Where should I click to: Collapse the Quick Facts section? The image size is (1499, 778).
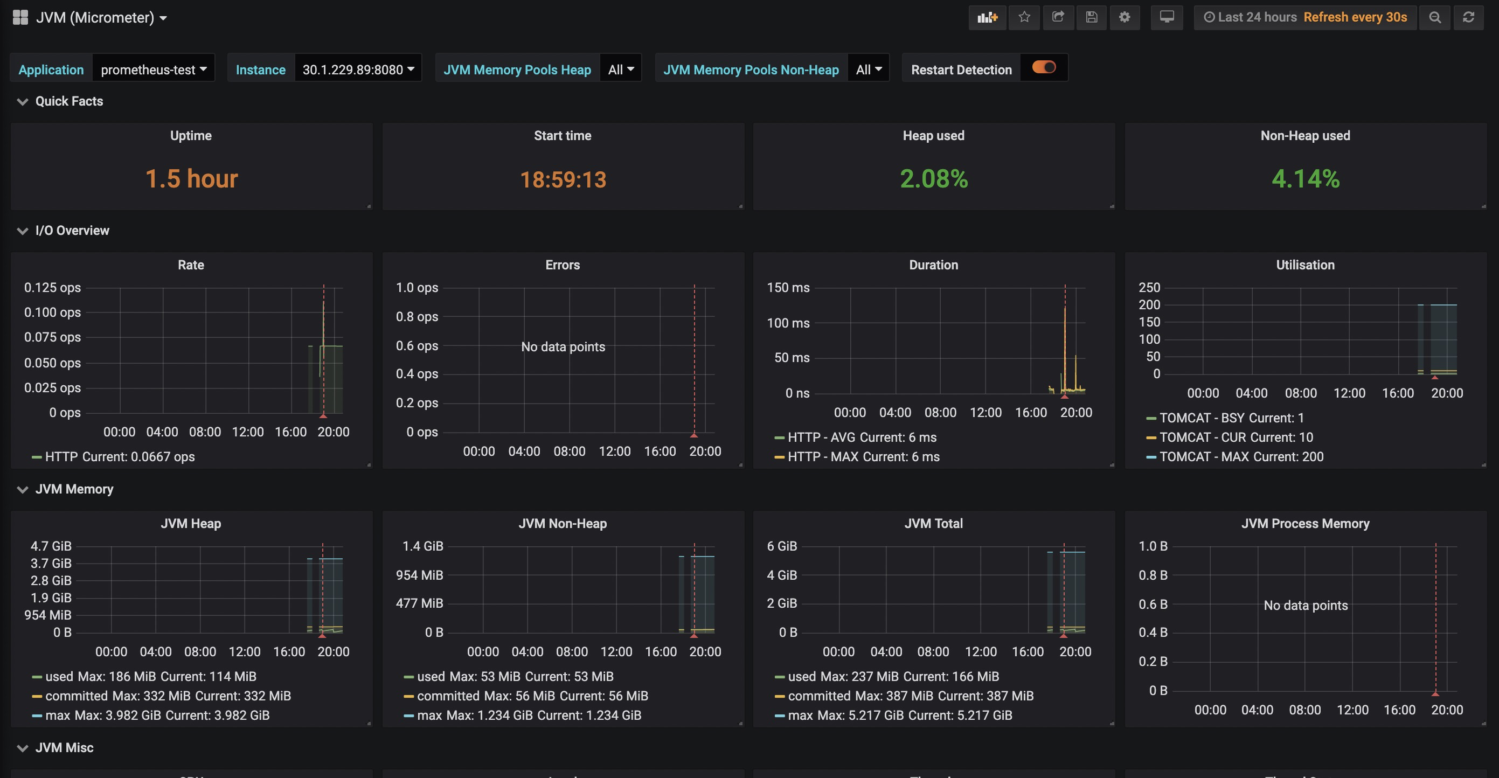click(23, 101)
